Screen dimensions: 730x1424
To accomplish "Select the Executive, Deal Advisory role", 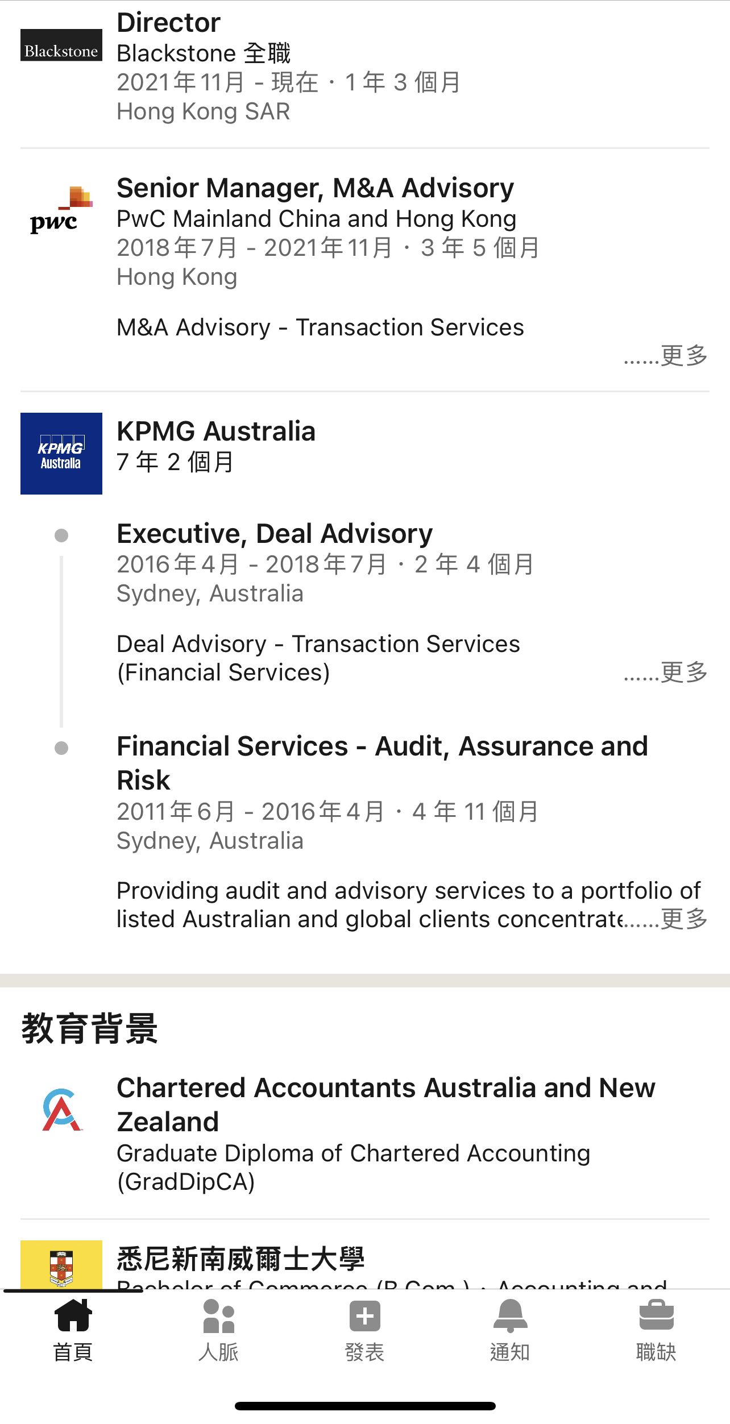I will click(275, 534).
